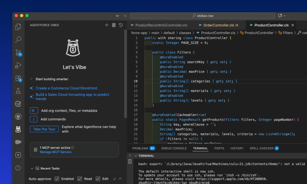This screenshot has width=307, height=184.
Task: Click 'Add org context, files, or metadata' text
Action: (x=69, y=111)
